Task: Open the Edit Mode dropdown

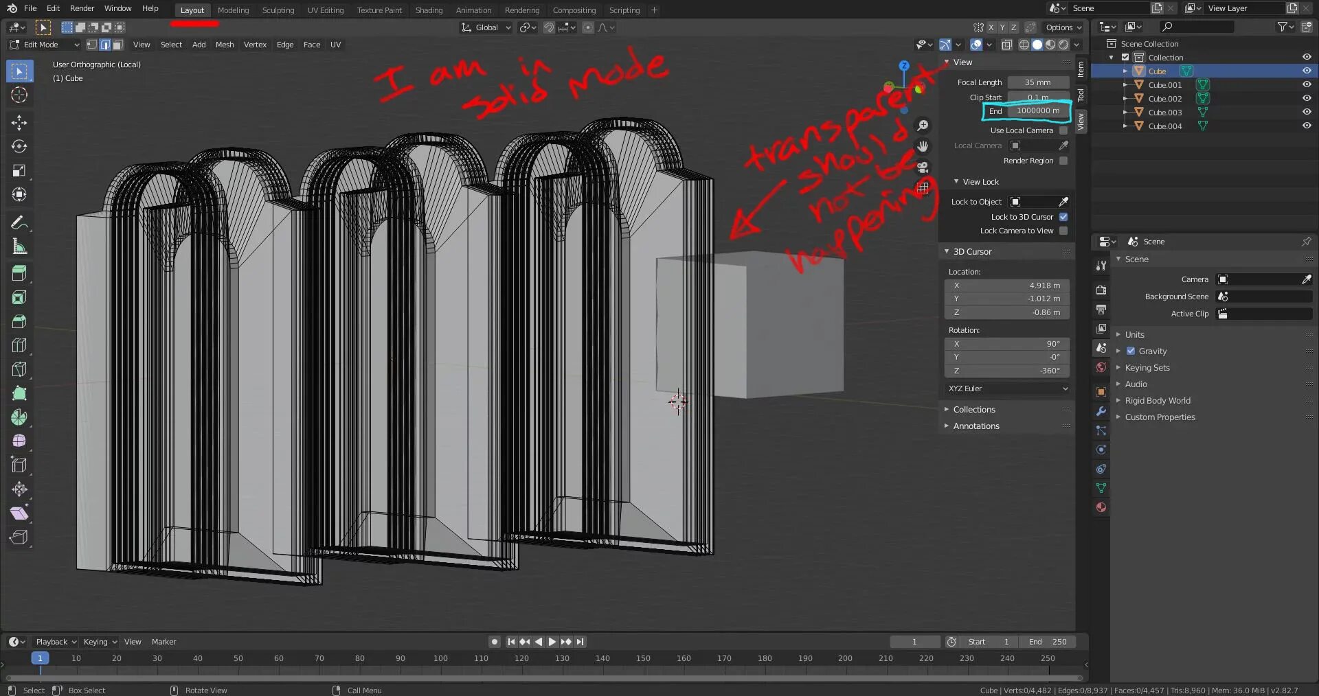Action: (x=44, y=45)
